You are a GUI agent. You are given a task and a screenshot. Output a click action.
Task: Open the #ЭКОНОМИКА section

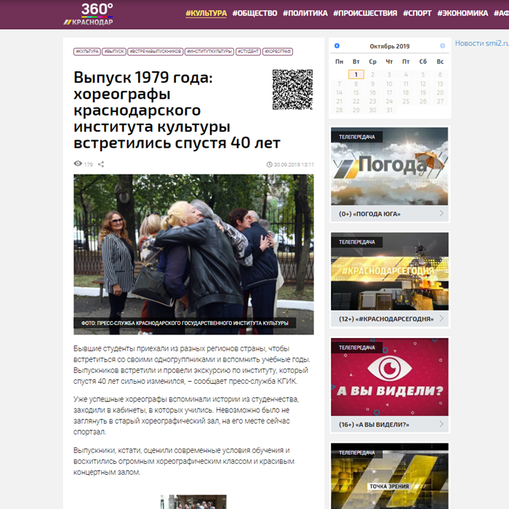point(462,13)
